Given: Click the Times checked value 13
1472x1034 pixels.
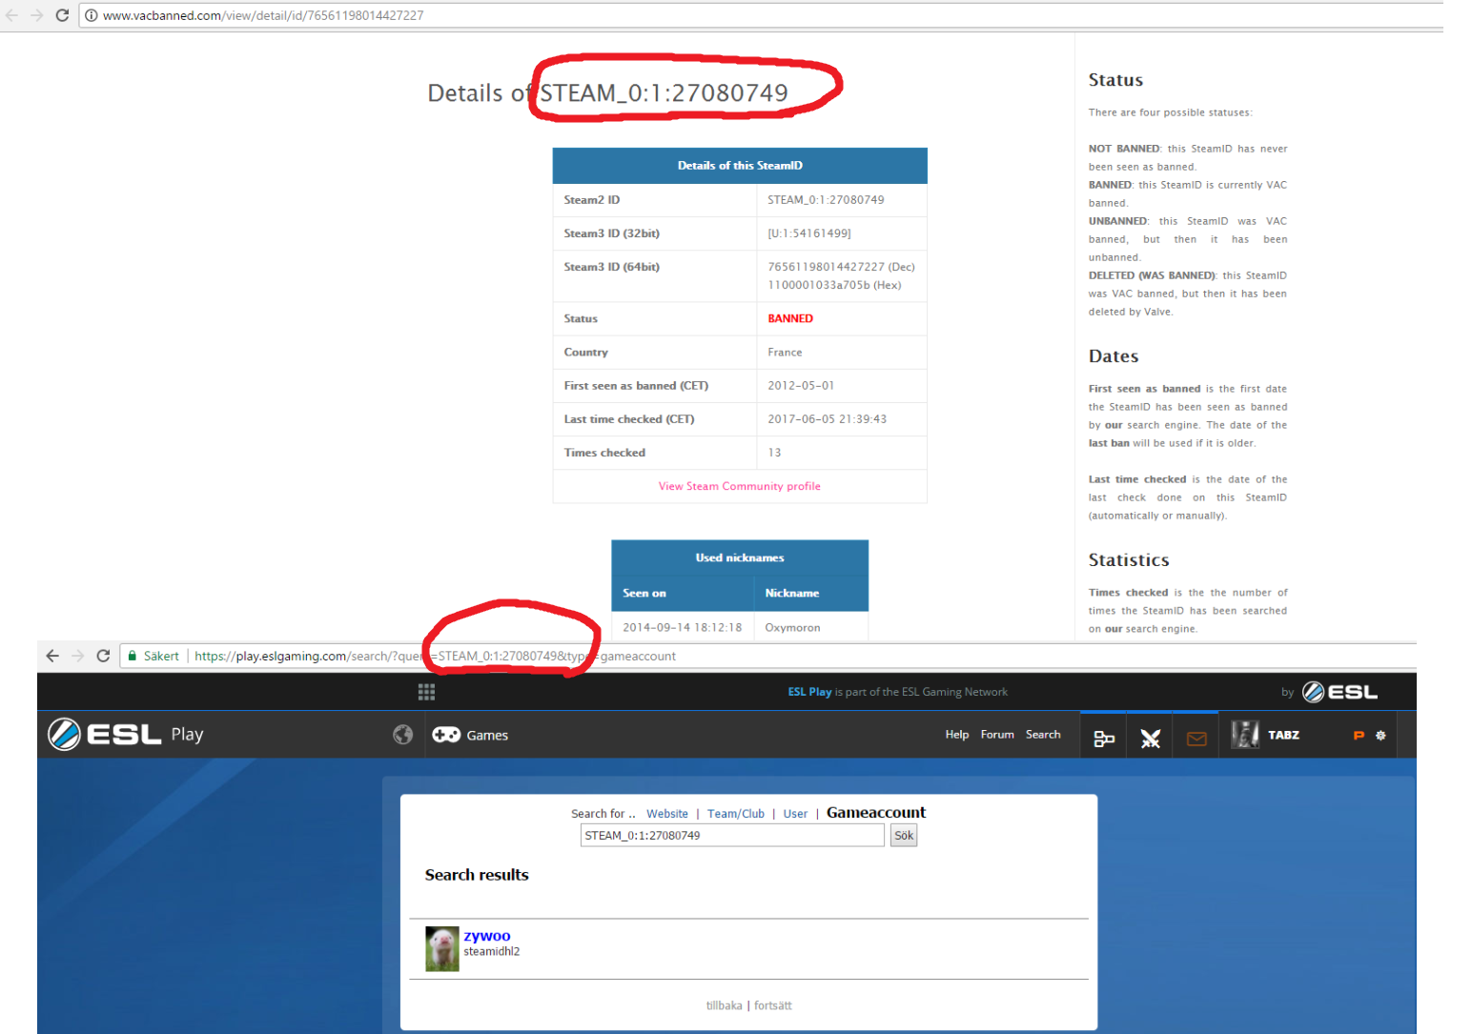Looking at the screenshot, I should click(774, 453).
